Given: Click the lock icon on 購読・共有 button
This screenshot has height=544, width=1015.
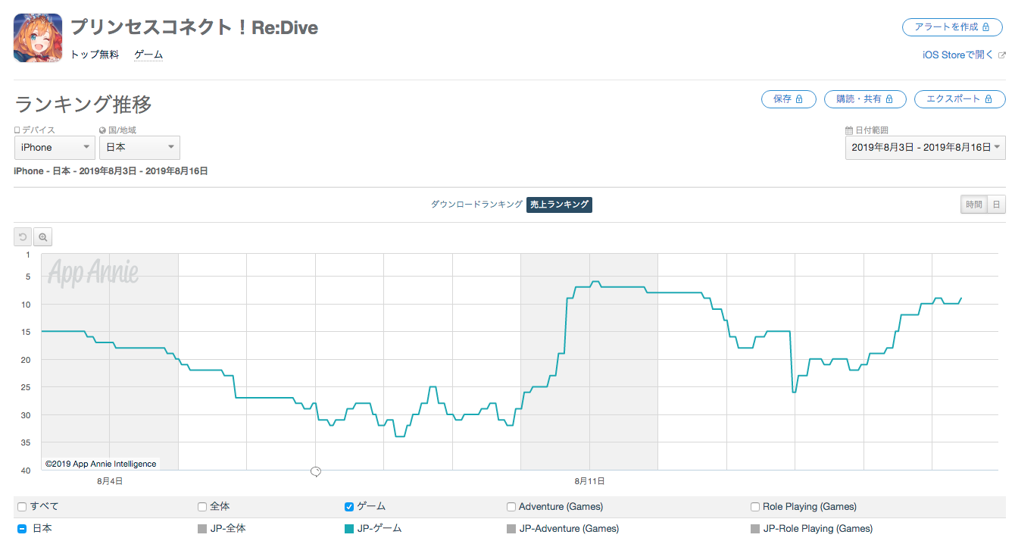Looking at the screenshot, I should click(x=890, y=99).
